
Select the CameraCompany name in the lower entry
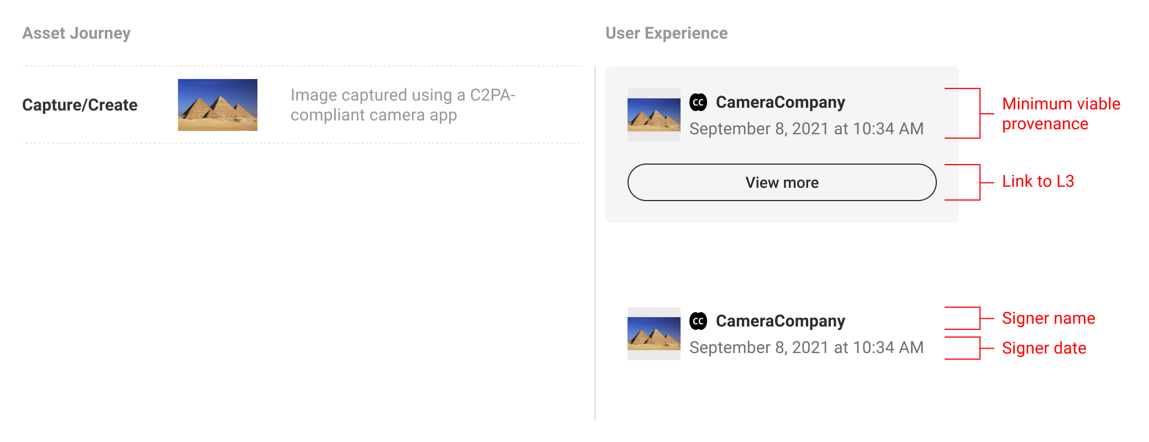(x=780, y=321)
